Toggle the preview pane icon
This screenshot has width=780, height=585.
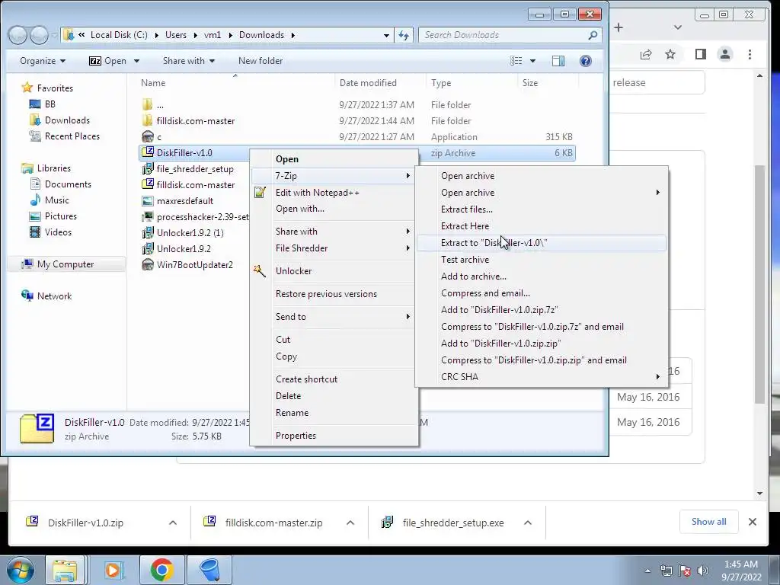[558, 61]
